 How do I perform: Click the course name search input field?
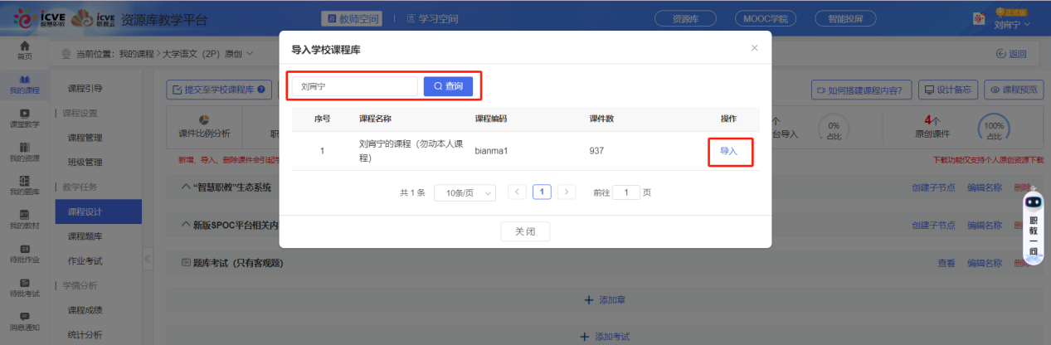tap(354, 86)
